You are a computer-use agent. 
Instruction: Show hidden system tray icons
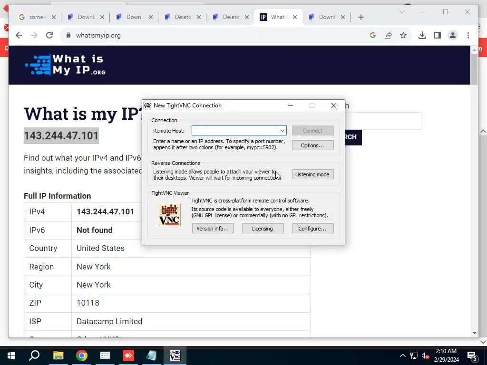point(402,355)
